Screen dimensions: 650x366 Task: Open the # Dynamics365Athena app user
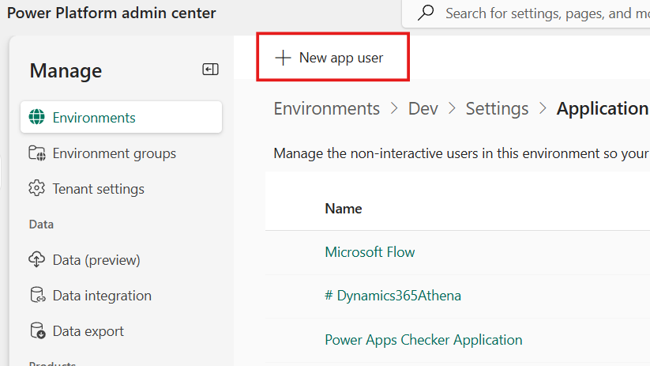[393, 296]
